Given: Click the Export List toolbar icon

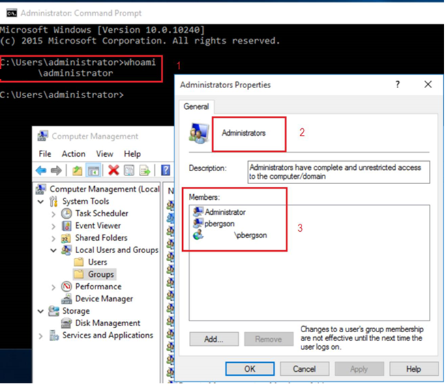Looking at the screenshot, I should (145, 171).
